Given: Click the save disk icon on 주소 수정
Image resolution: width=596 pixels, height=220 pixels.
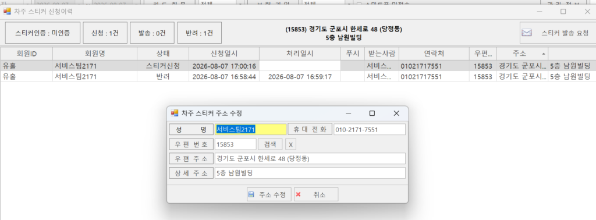Looking at the screenshot, I should point(251,194).
